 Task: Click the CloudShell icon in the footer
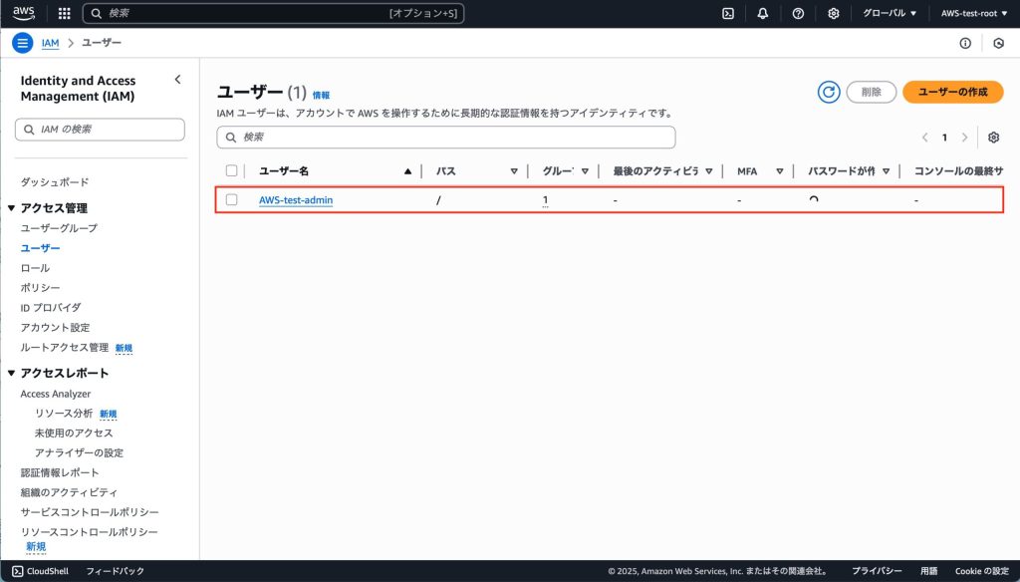[18, 571]
